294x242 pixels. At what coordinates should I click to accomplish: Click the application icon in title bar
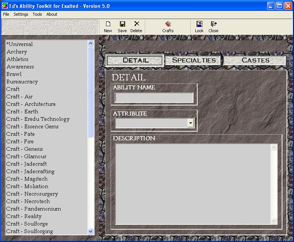5,6
